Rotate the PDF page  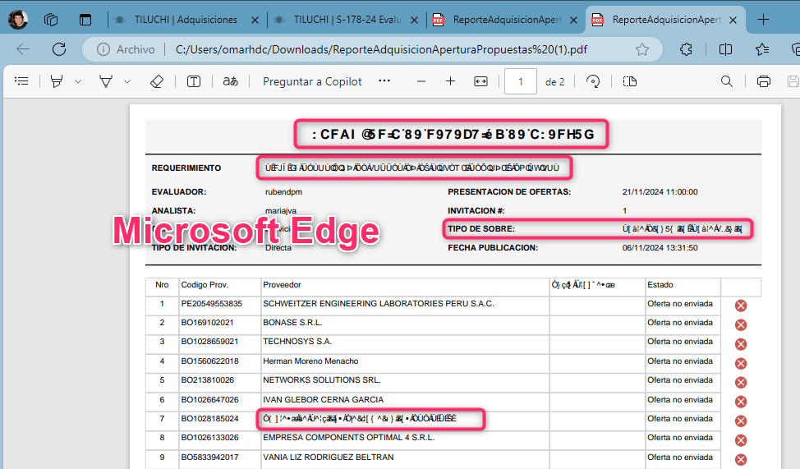[593, 81]
